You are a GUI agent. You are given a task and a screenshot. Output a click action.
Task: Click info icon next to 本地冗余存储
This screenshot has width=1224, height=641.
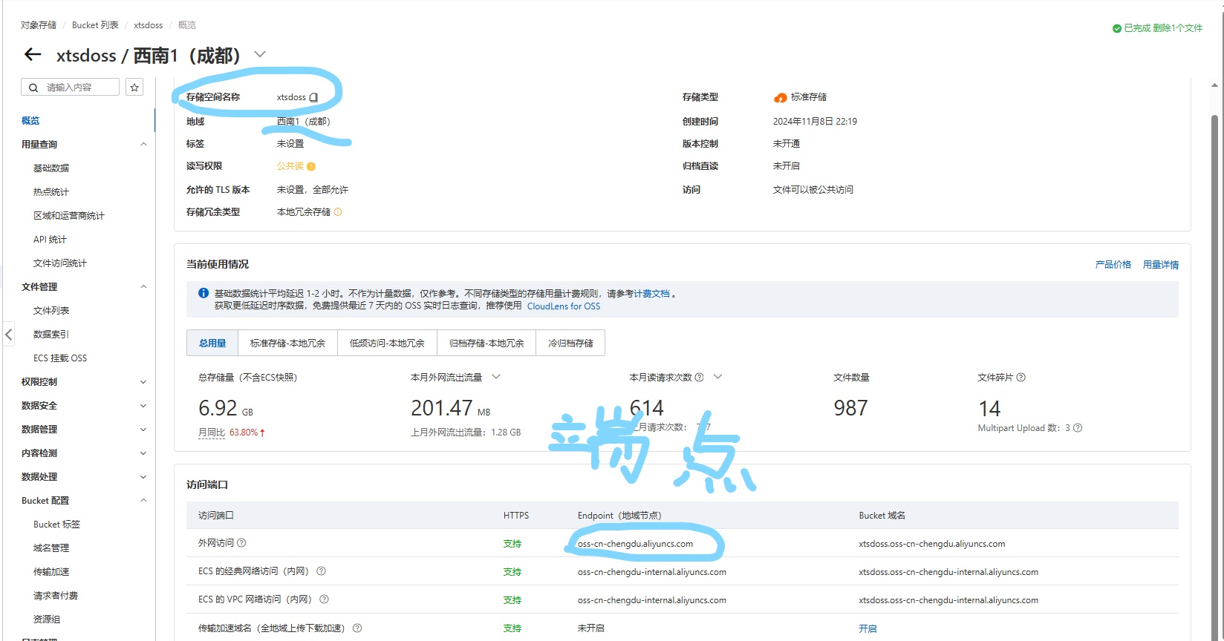(338, 212)
